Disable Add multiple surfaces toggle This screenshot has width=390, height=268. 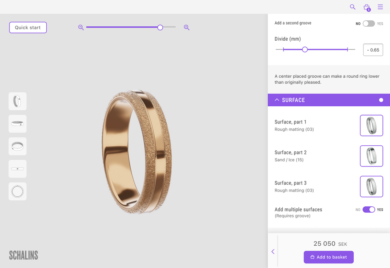pyautogui.click(x=368, y=209)
